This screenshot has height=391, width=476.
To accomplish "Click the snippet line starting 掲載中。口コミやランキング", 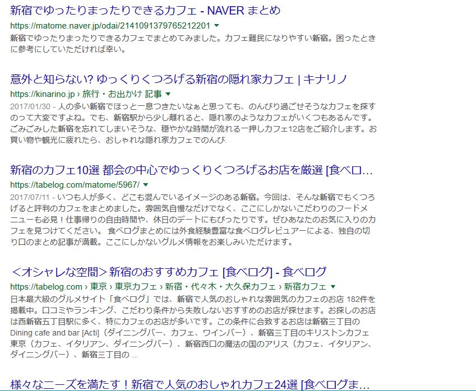I will [193, 311].
